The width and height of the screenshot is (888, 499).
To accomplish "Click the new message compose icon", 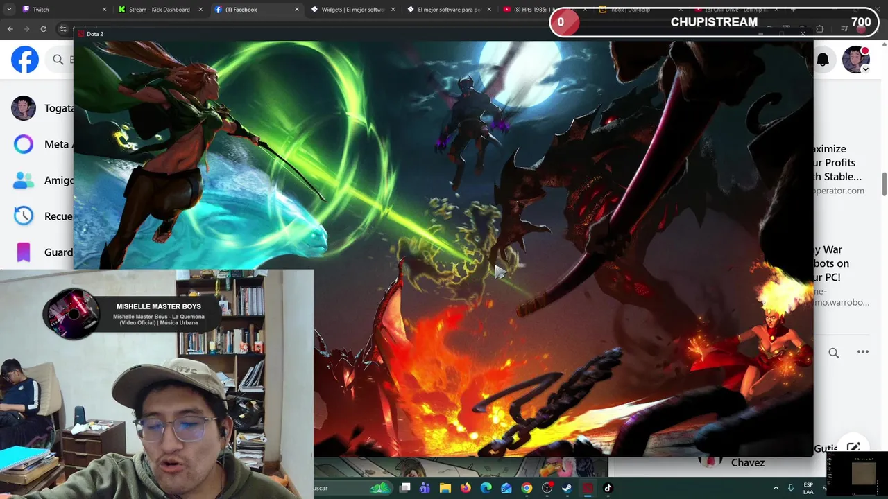I will tap(853, 447).
